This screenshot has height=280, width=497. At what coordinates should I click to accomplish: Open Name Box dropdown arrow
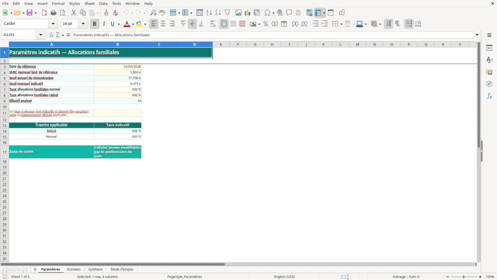point(41,35)
